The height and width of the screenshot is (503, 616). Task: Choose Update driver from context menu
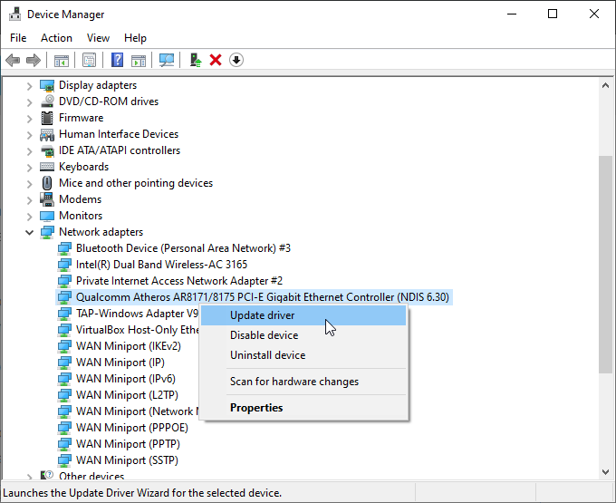[303, 315]
